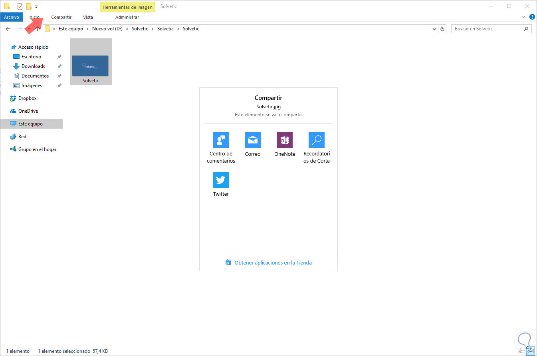The height and width of the screenshot is (356, 537).
Task: Share the file with Correo
Action: pyautogui.click(x=253, y=145)
